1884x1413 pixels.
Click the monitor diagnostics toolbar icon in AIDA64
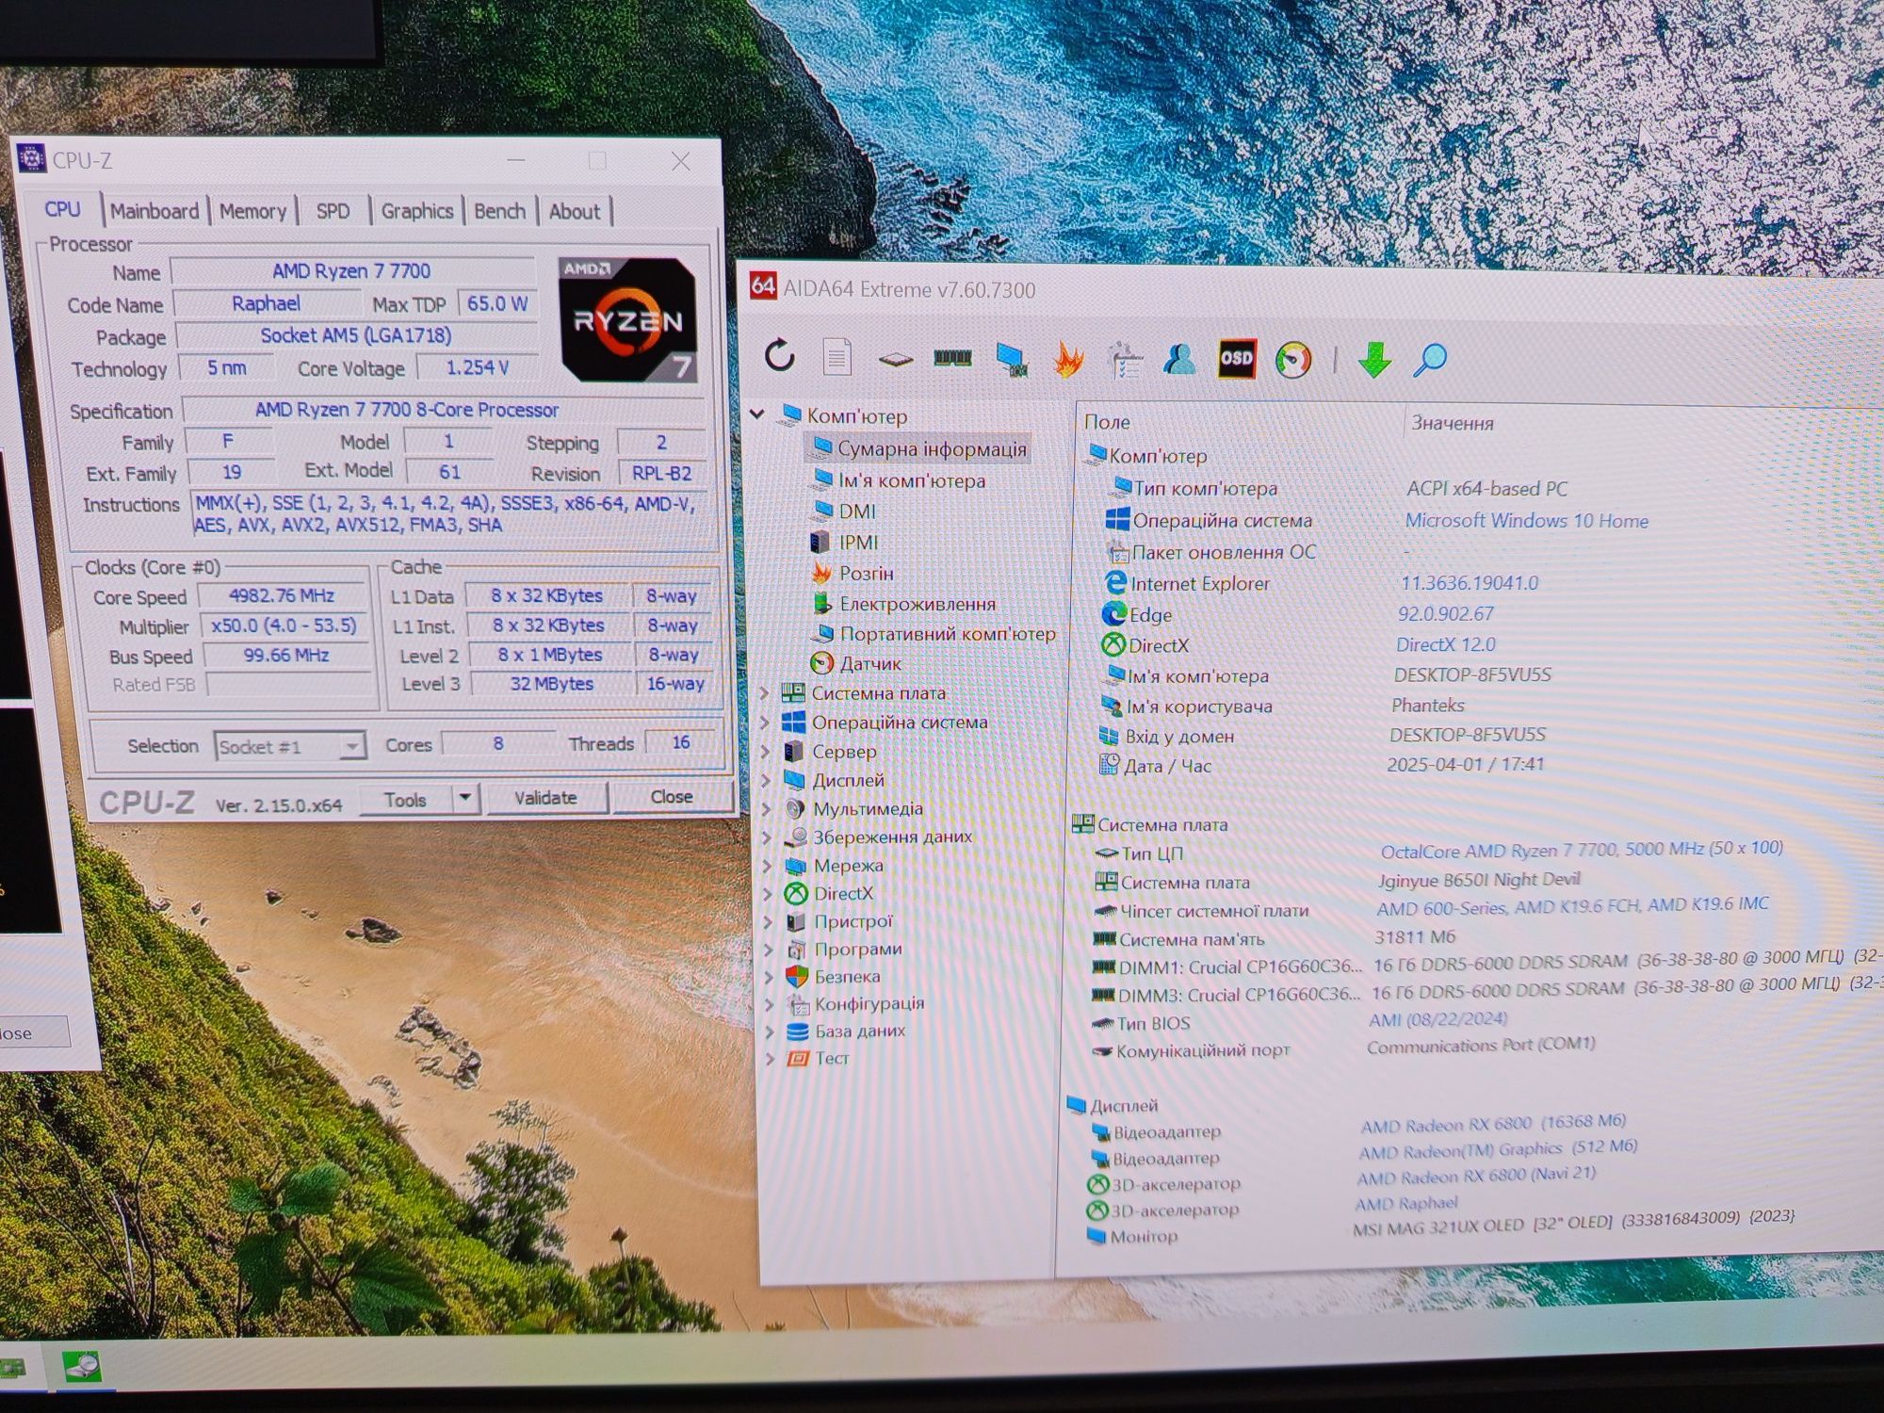[1011, 359]
